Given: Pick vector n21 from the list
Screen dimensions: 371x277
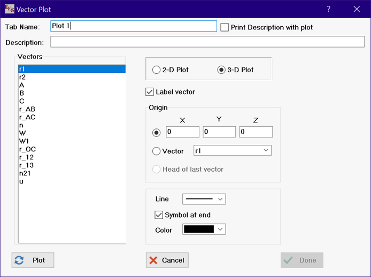Looking at the screenshot, I should (x=25, y=173).
